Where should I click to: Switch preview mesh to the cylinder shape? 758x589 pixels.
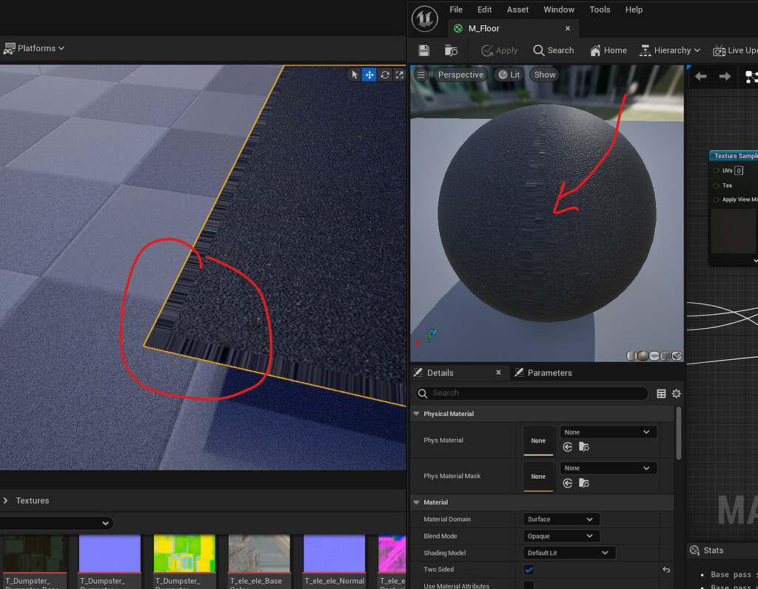point(631,355)
